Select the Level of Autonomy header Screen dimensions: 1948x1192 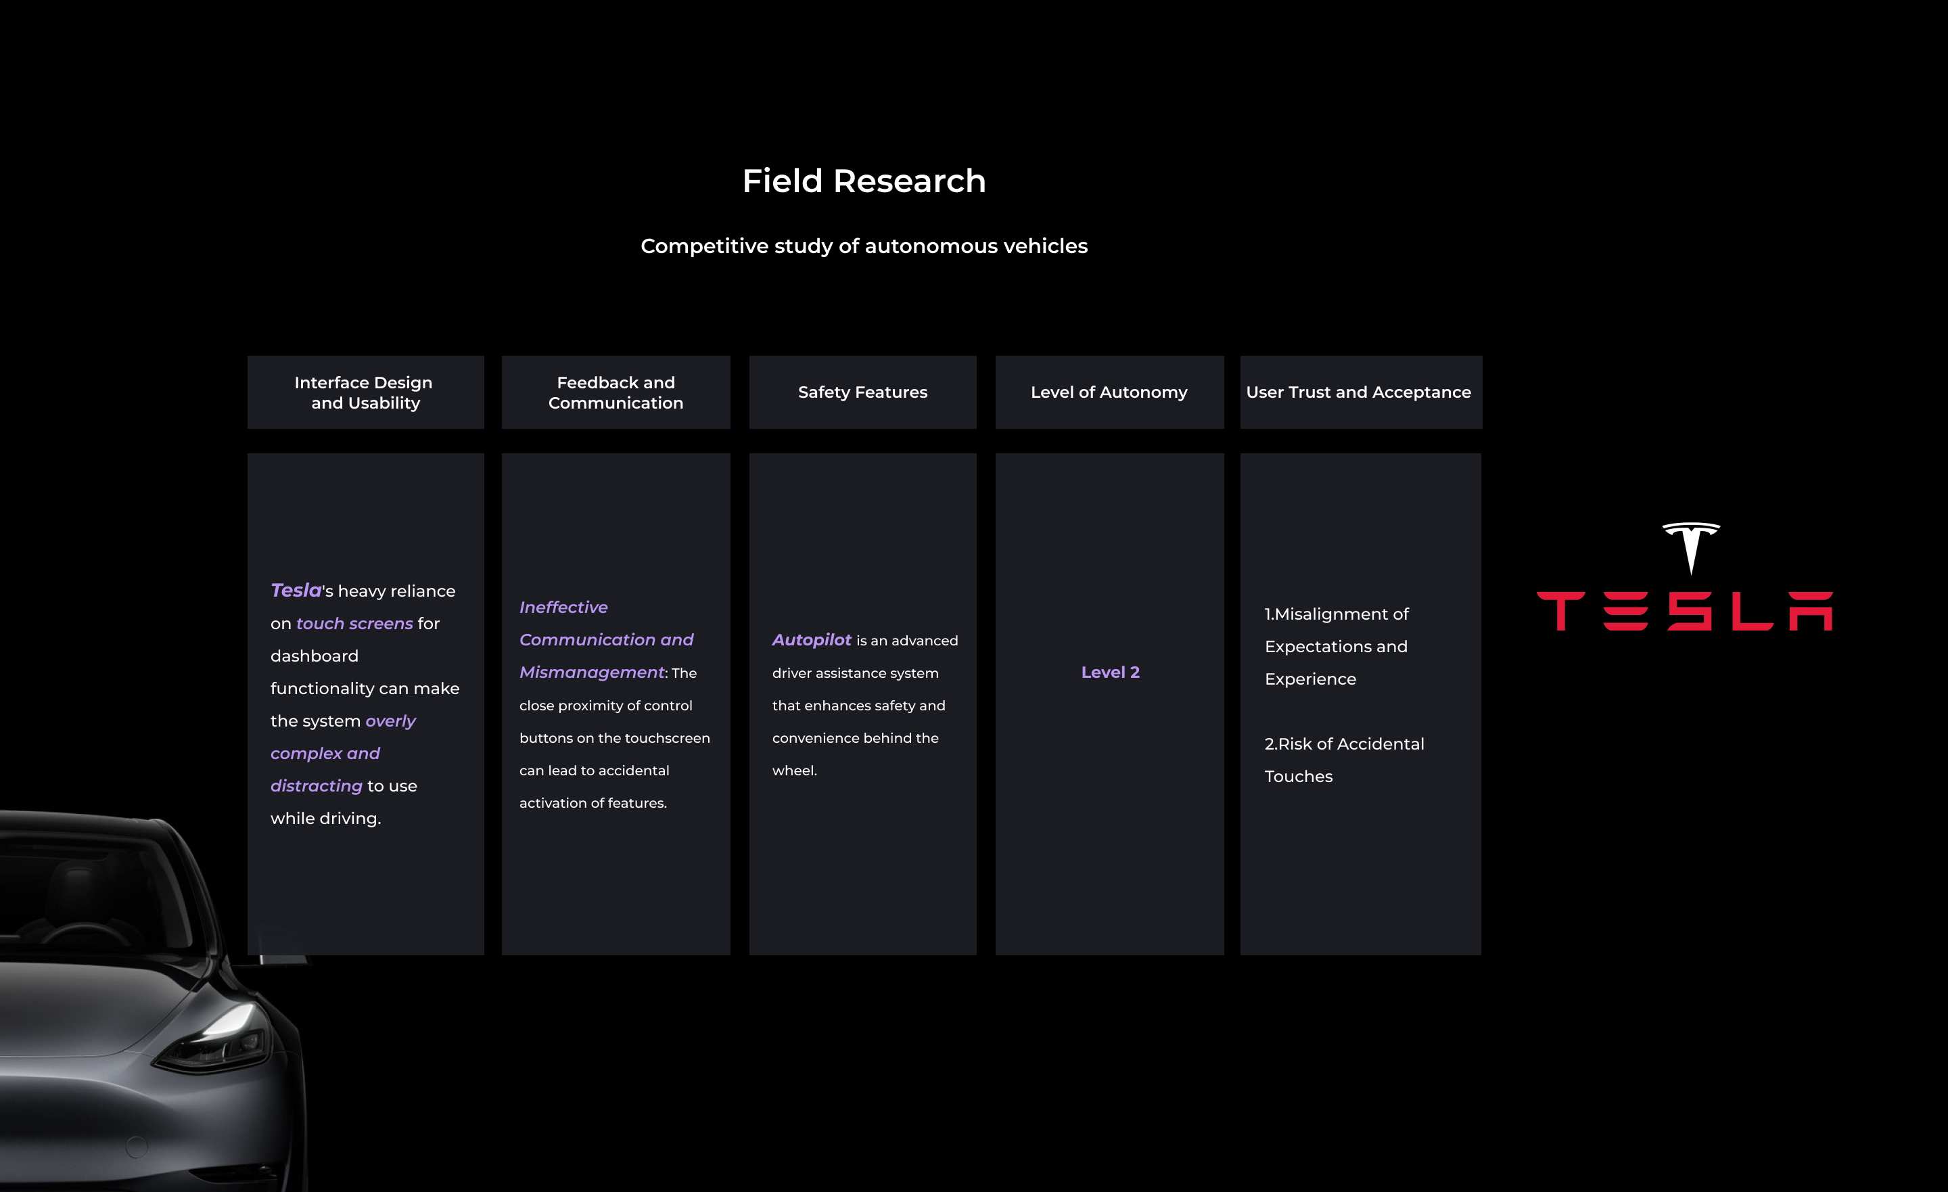coord(1109,392)
